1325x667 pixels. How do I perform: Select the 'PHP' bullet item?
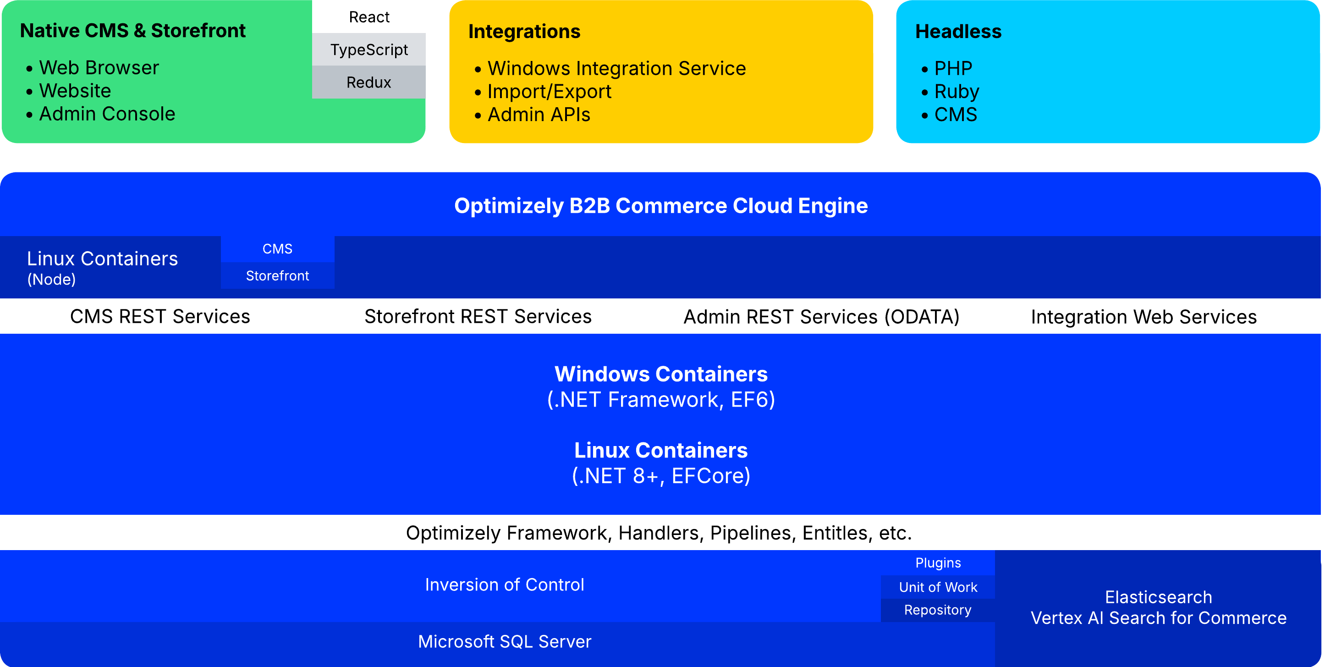click(x=953, y=68)
